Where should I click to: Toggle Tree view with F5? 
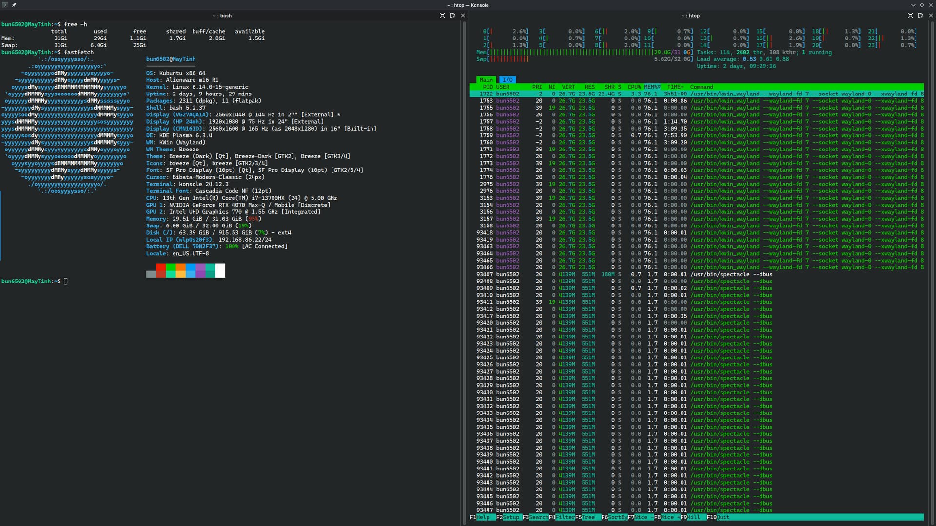tap(588, 517)
